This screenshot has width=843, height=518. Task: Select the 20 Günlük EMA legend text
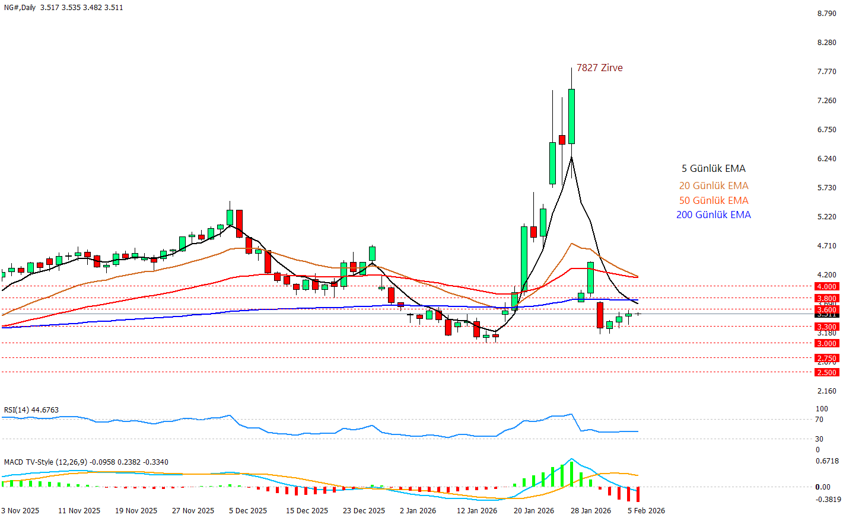pyautogui.click(x=713, y=186)
